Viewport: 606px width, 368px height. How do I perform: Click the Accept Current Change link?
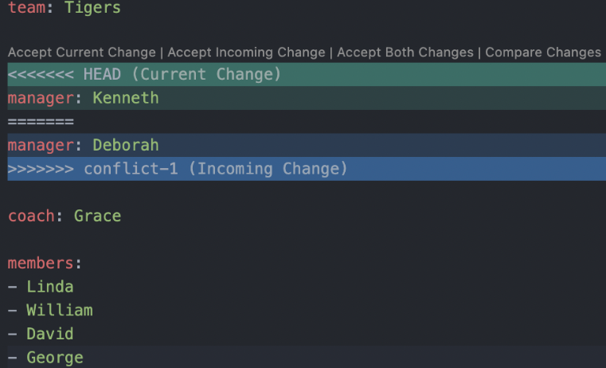tap(82, 53)
